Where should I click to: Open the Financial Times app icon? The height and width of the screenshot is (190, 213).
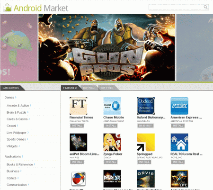click(x=79, y=106)
